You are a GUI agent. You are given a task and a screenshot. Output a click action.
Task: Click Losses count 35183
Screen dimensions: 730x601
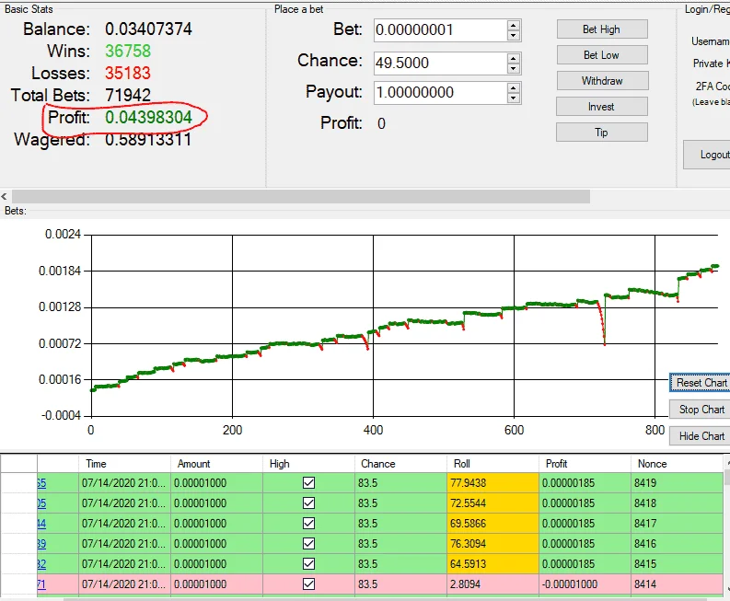coord(128,73)
